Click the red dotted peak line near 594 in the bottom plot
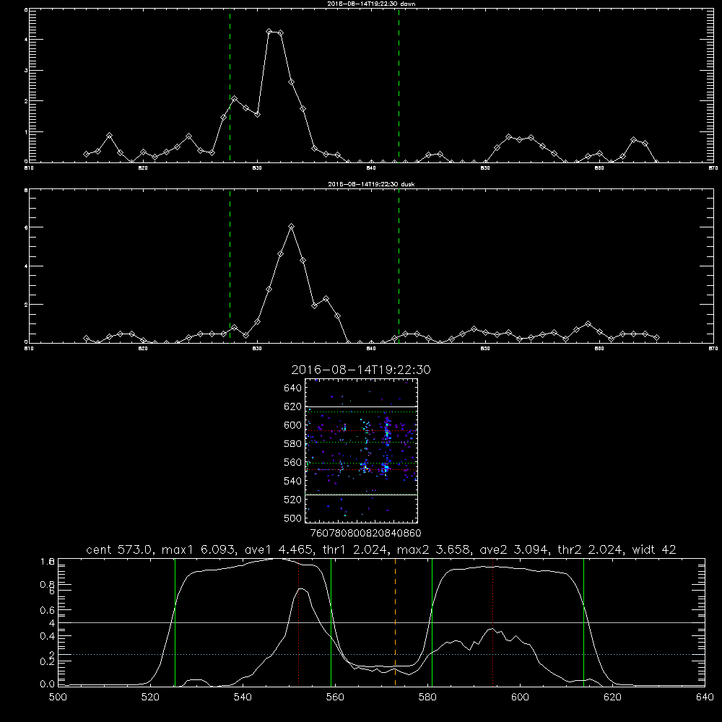This screenshot has height=722, width=722. click(492, 622)
